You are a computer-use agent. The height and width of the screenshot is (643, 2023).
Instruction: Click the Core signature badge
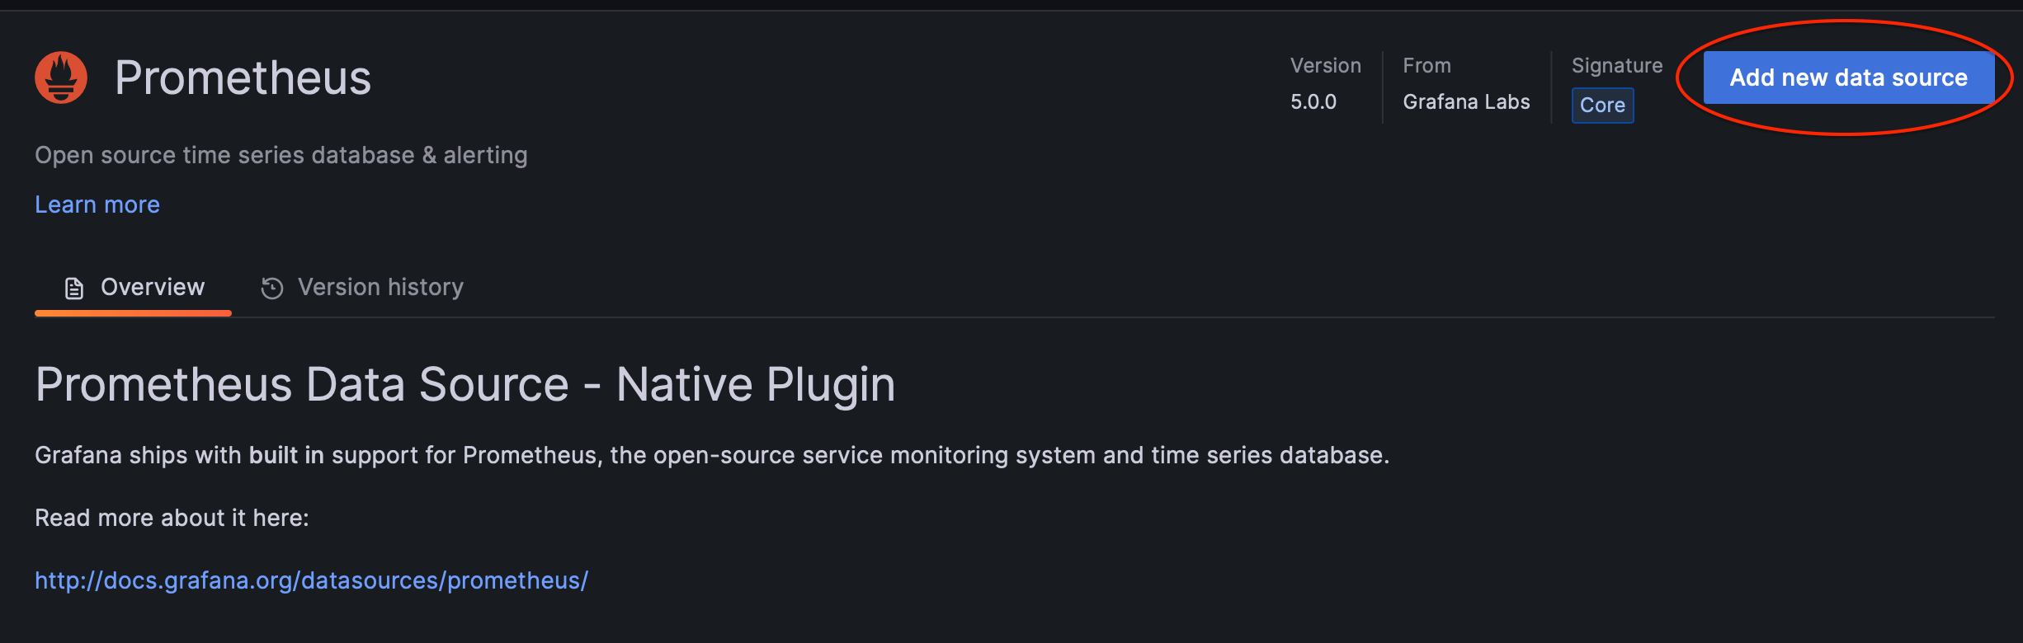(x=1602, y=106)
